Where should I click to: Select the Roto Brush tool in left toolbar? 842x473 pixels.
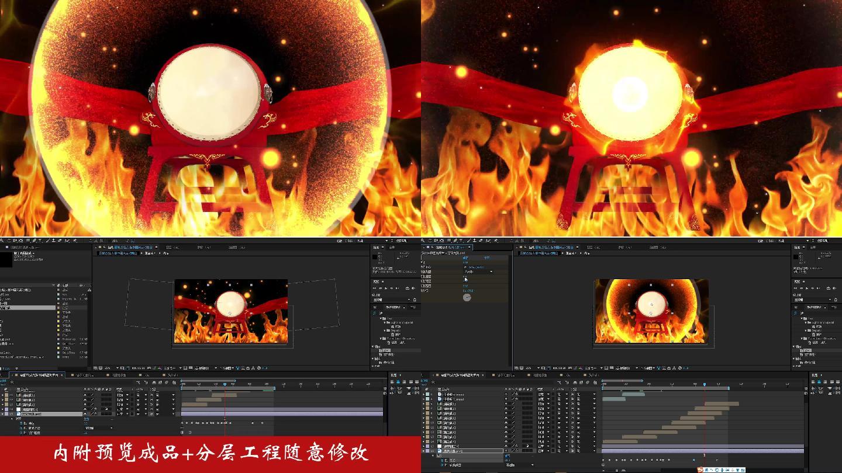[67, 241]
